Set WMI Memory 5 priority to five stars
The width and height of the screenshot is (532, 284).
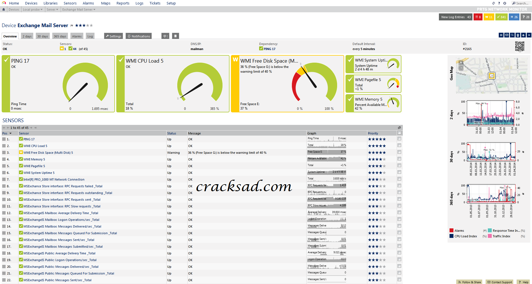coord(384,159)
